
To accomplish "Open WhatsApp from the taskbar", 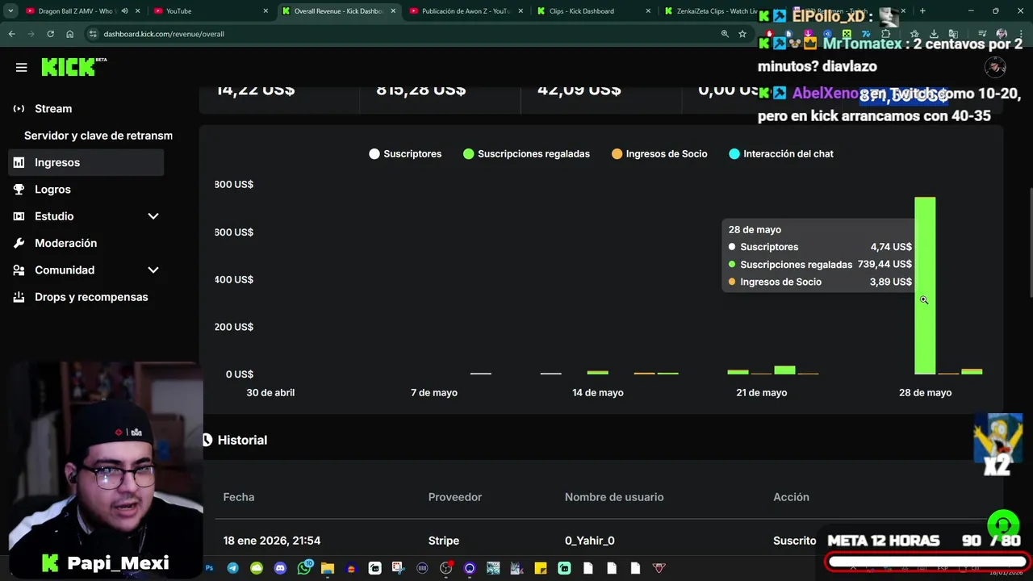I will point(304,568).
